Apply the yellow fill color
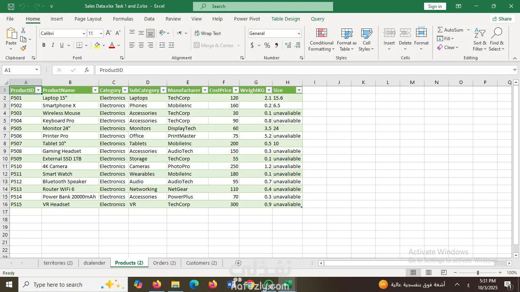 [97, 45]
